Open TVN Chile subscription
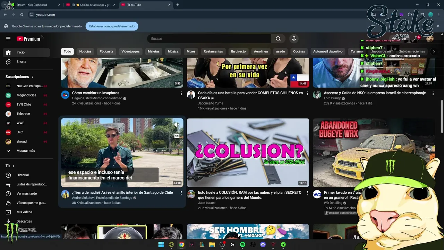This screenshot has height=250, width=444. [26, 105]
